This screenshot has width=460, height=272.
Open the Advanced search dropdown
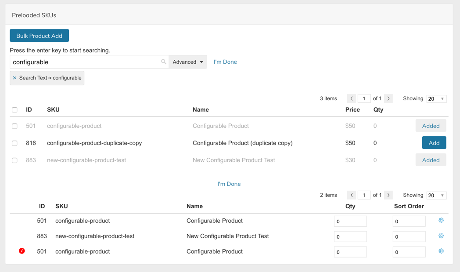188,62
